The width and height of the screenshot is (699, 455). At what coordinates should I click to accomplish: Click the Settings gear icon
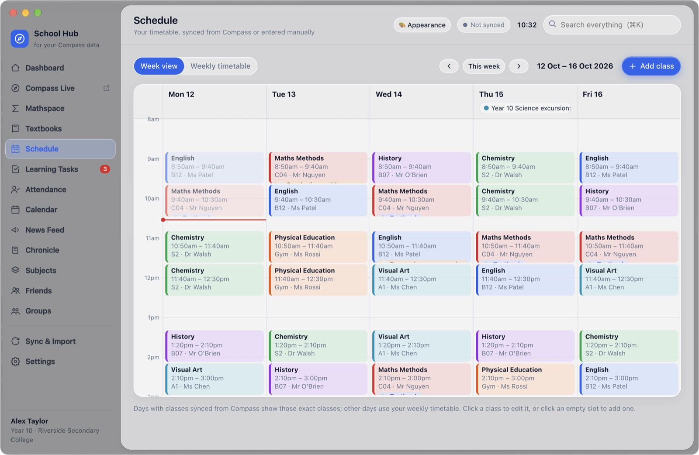tap(16, 362)
